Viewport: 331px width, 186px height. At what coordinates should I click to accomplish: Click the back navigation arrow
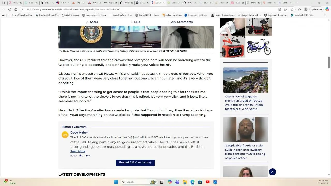pyautogui.click(x=3, y=9)
